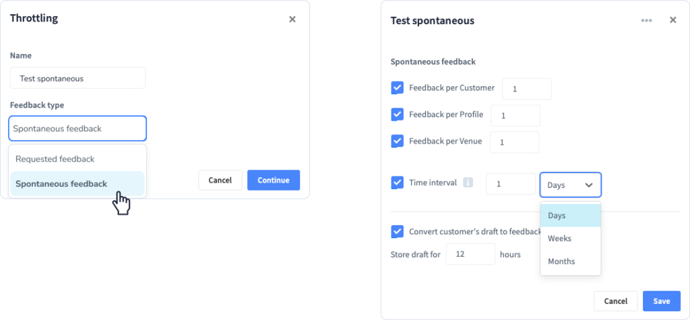Select Weeks from the interval list
The height and width of the screenshot is (320, 690).
pos(570,238)
